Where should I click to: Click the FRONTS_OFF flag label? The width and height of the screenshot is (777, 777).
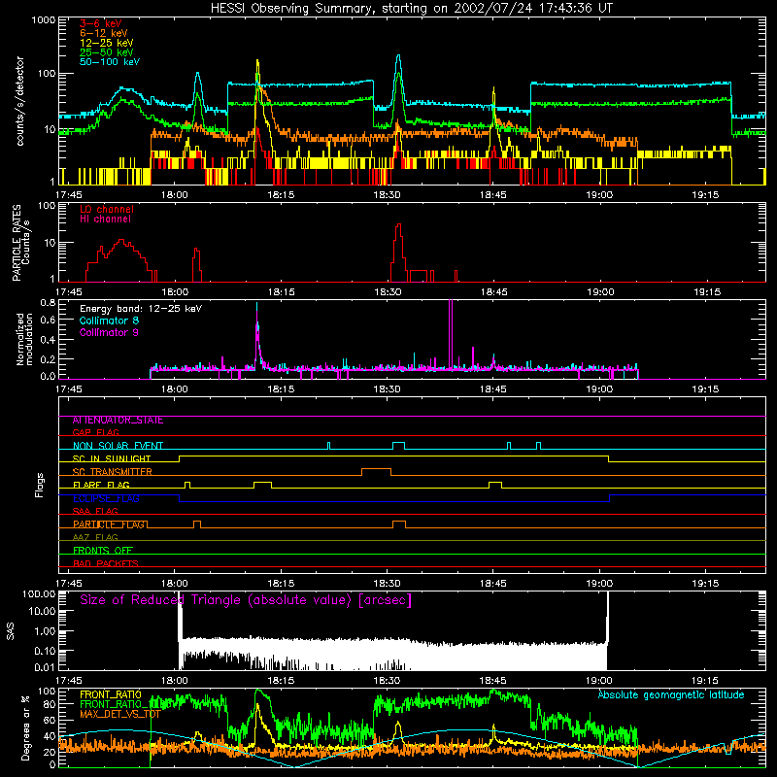point(103,551)
